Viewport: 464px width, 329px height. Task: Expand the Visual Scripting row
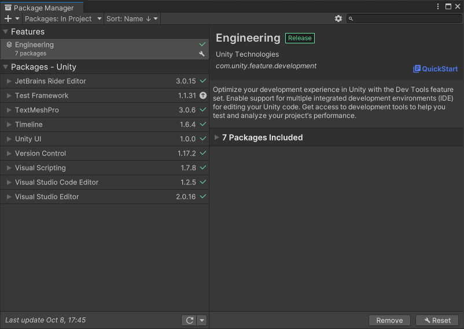tap(9, 168)
